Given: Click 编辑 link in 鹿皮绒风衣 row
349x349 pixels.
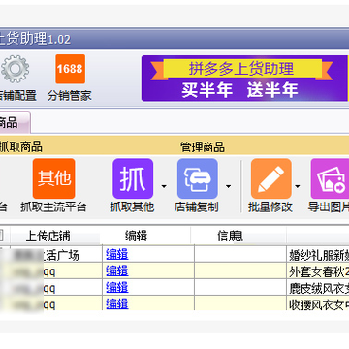Looking at the screenshot, I should point(117,287).
